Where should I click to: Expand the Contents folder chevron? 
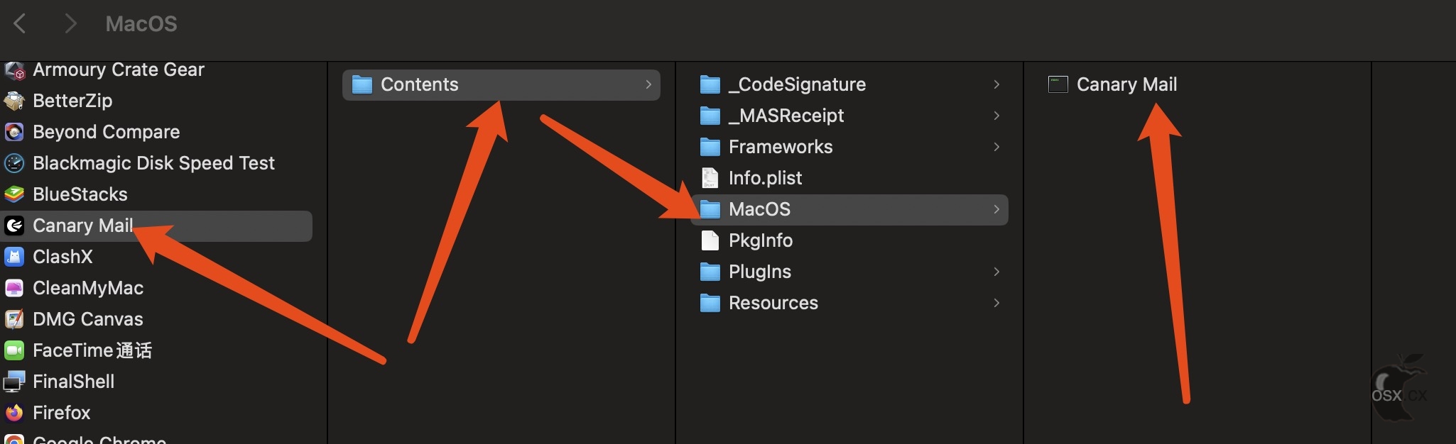[x=648, y=84]
